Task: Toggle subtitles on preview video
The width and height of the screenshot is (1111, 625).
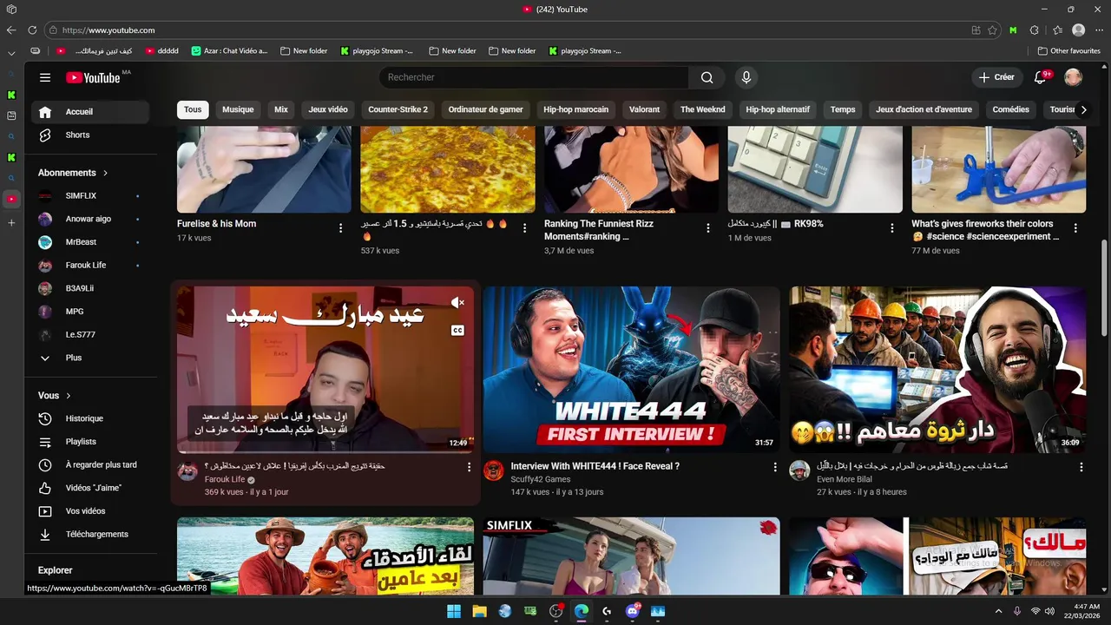Action: [x=457, y=331]
